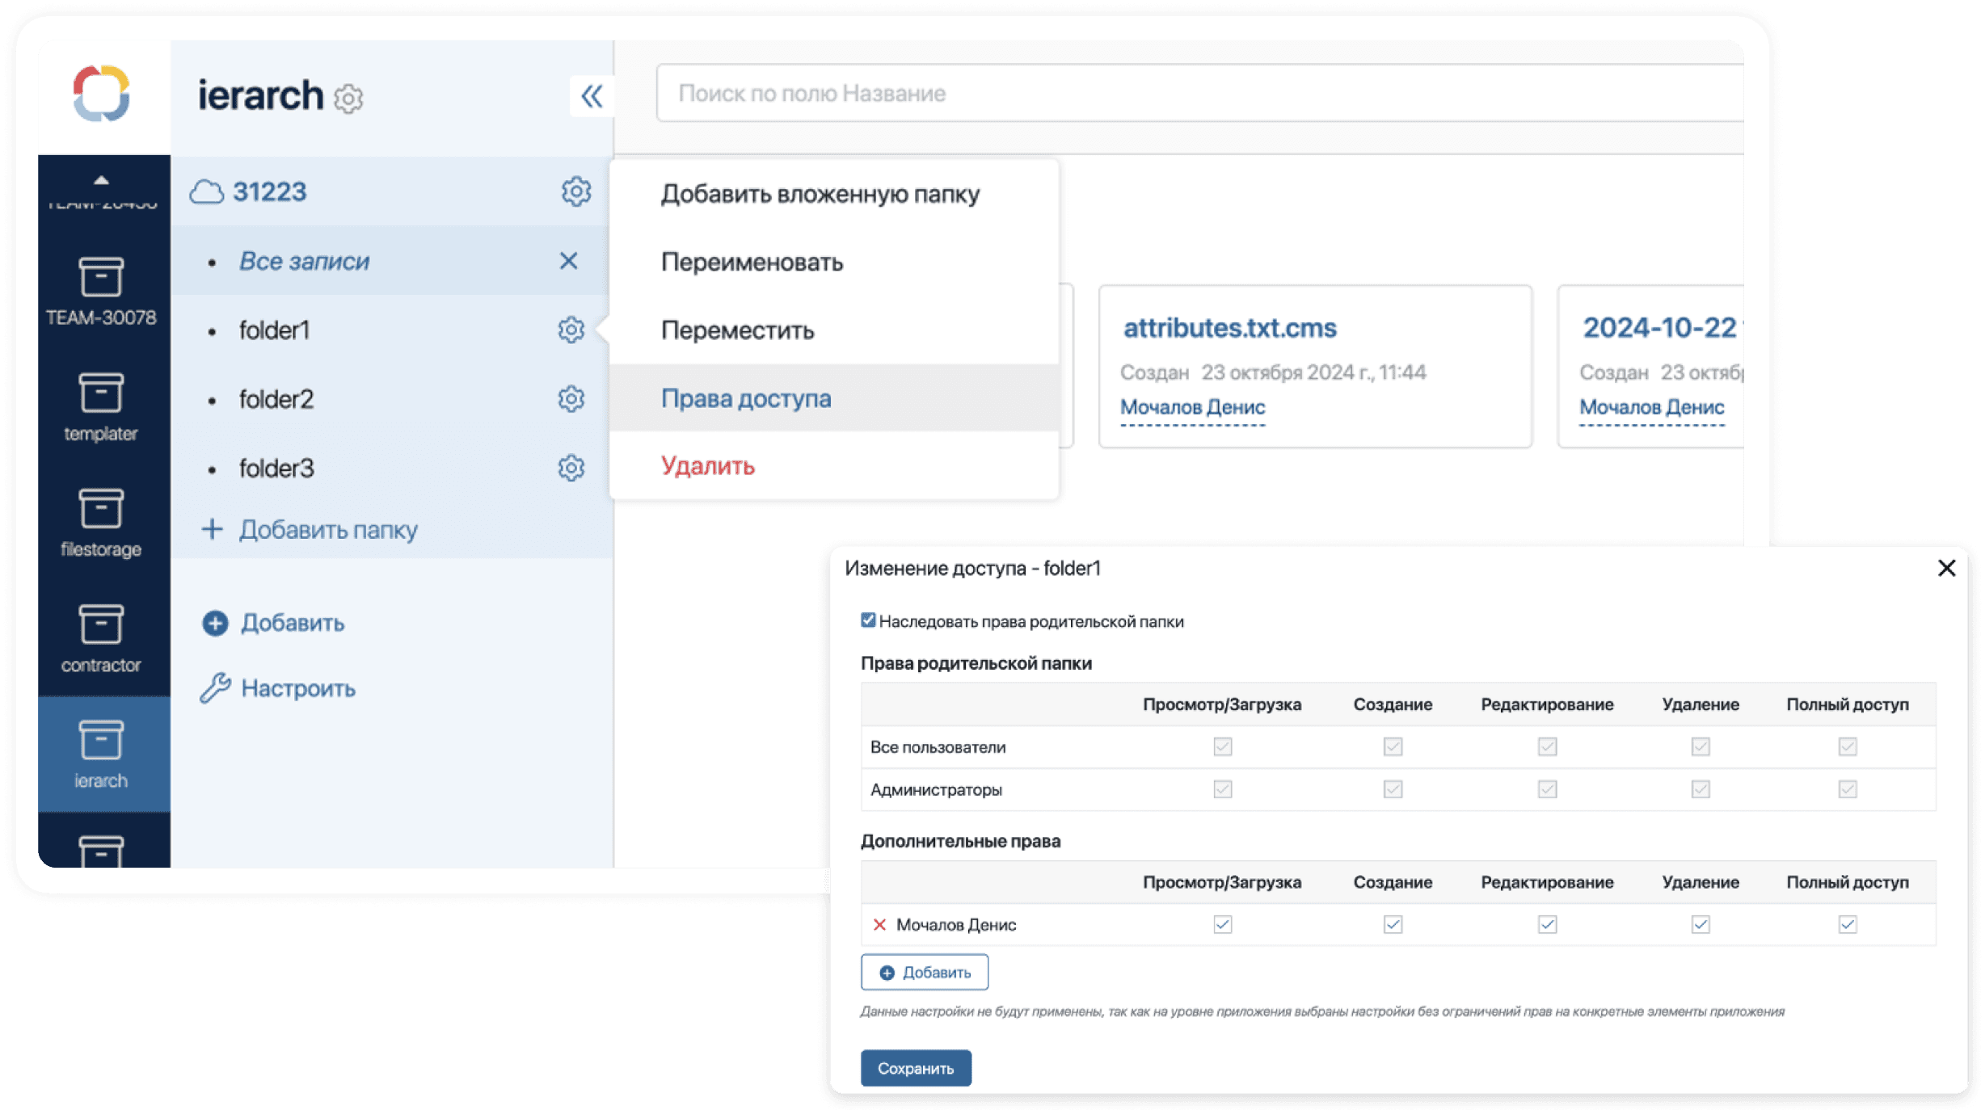Viewport: 1985px width, 1110px height.
Task: Enable Наследовать права родительской папки checkbox
Action: point(867,620)
